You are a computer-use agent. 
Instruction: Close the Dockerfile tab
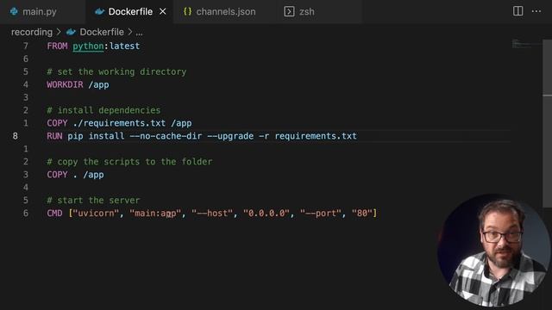[x=163, y=11]
